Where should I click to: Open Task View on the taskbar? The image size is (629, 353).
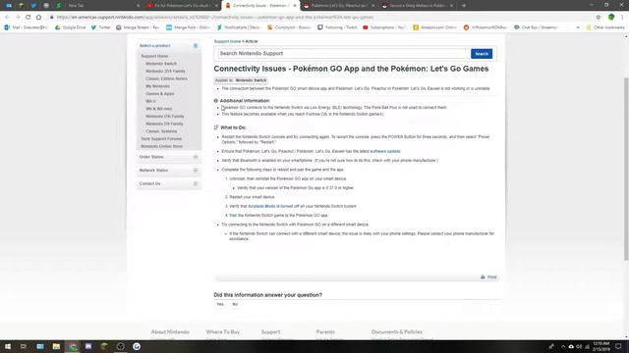click(x=24, y=346)
